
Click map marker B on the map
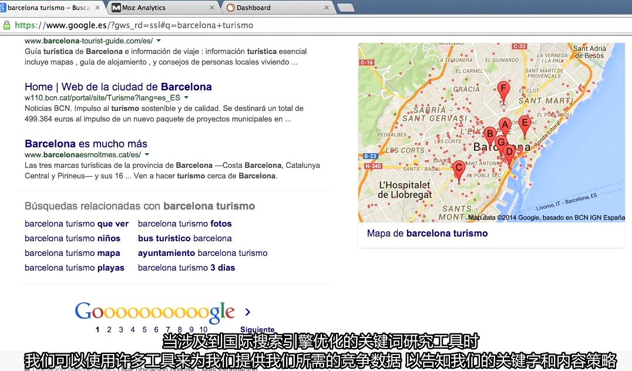click(490, 136)
